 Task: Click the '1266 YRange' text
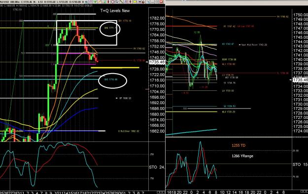(242, 156)
